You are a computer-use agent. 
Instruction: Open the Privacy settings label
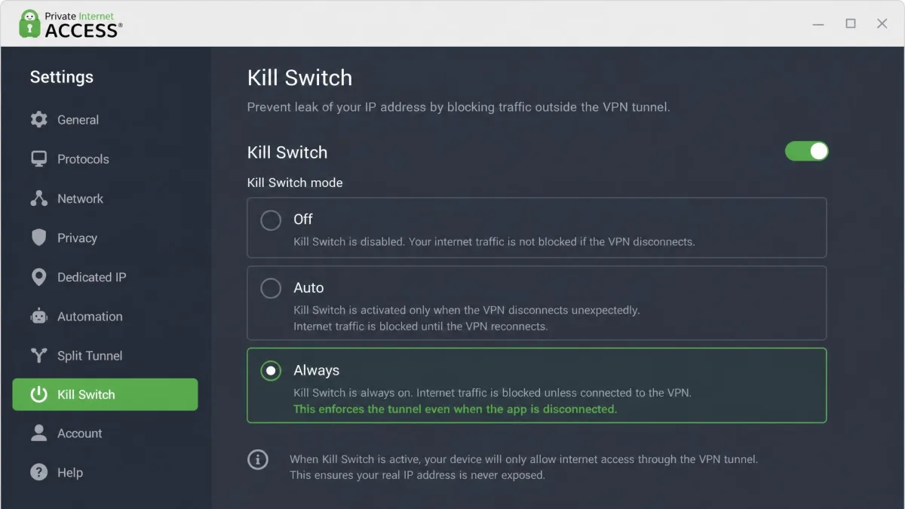click(x=77, y=238)
